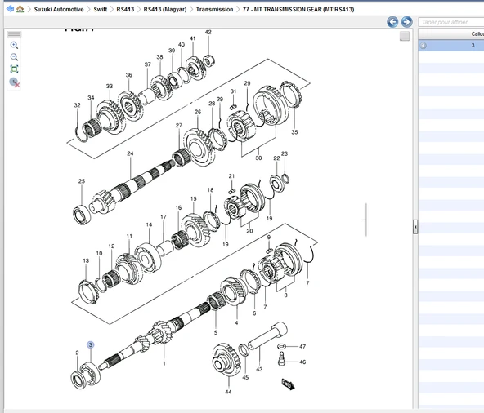Open Transmission breadcrumb link
This screenshot has width=484, height=413.
click(x=214, y=9)
